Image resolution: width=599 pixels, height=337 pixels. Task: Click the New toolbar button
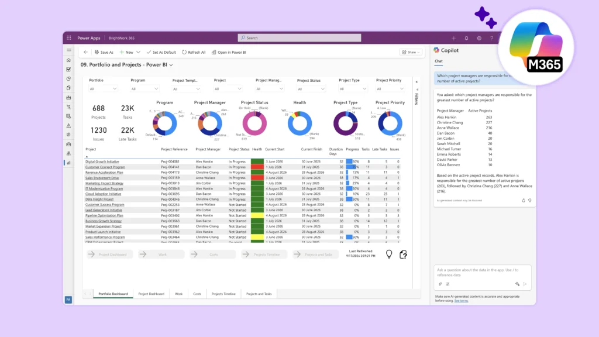126,52
